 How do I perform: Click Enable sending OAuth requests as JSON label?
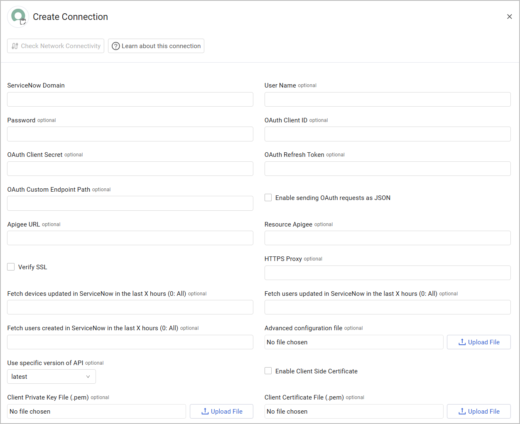[x=333, y=198]
